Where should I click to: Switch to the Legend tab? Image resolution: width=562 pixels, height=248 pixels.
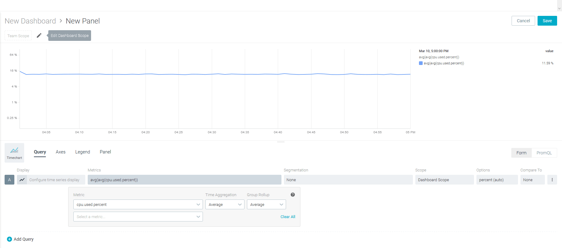pos(83,152)
